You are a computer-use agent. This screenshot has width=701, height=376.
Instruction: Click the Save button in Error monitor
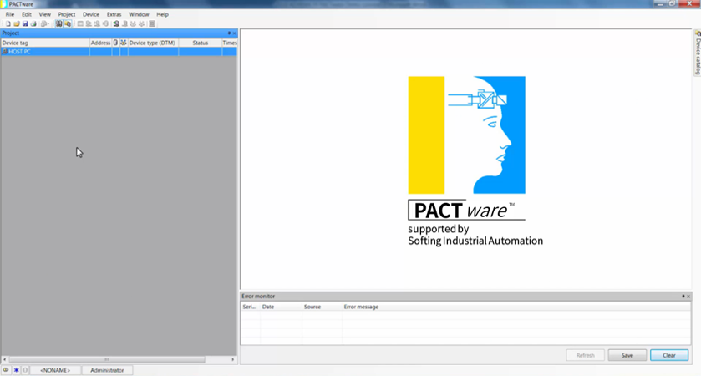[x=627, y=355]
